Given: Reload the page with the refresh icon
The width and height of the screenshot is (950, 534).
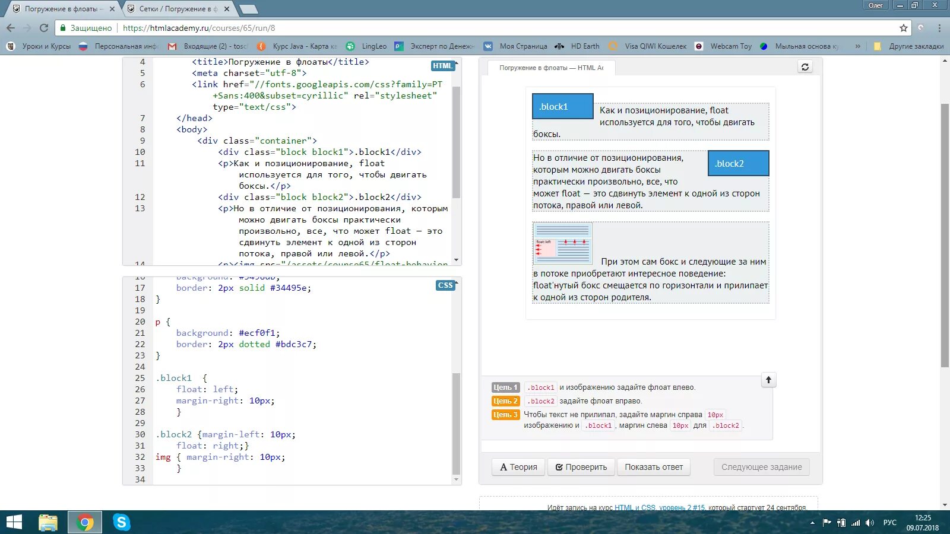Looking at the screenshot, I should [44, 28].
